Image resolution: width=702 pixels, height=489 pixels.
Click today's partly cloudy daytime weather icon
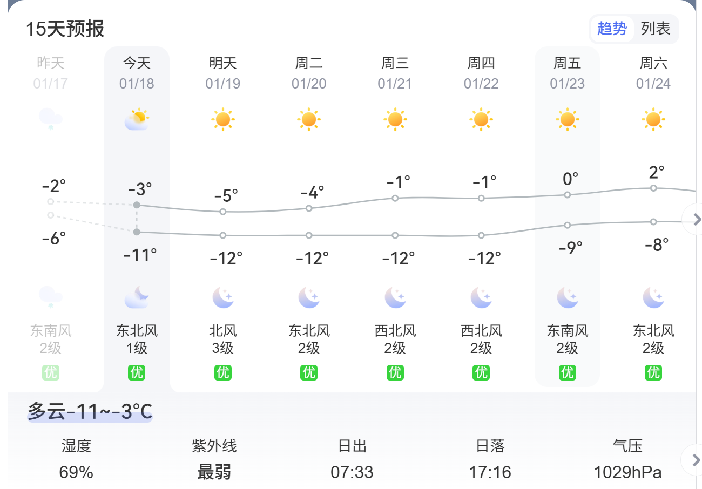point(137,119)
